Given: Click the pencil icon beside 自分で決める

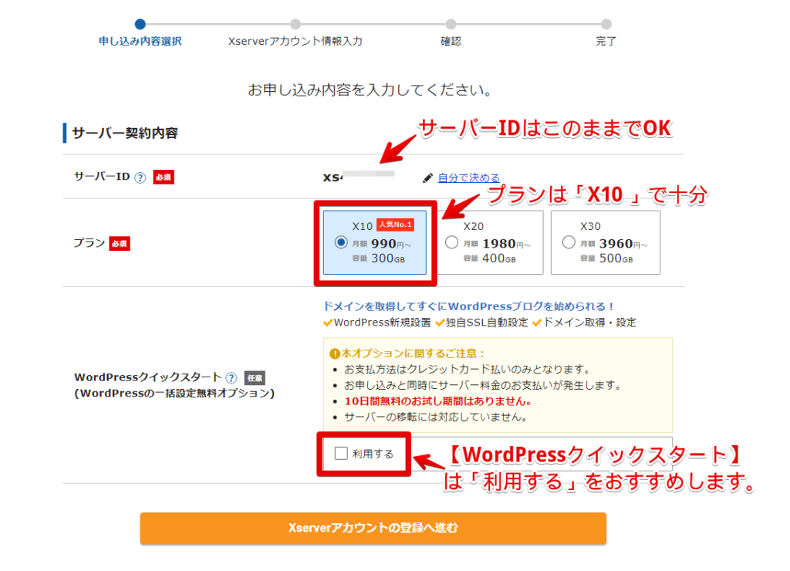Looking at the screenshot, I should coord(427,178).
